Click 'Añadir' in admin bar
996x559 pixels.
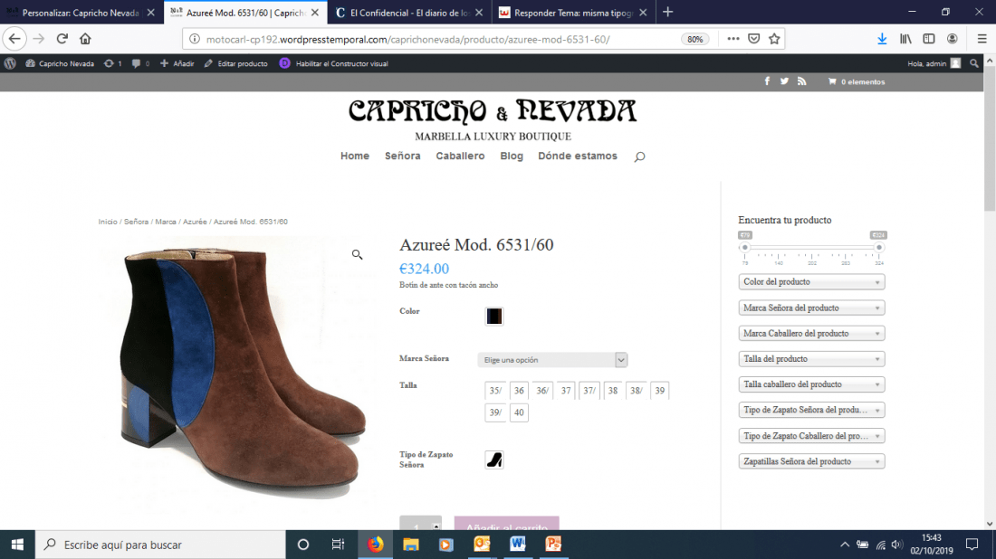click(177, 63)
